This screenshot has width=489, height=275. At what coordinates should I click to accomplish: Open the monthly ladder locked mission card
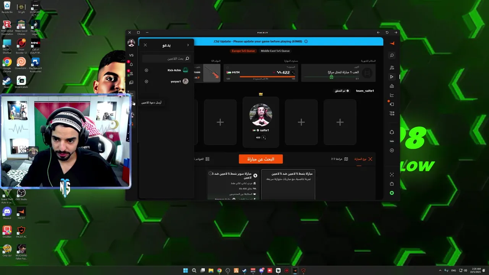[338, 73]
